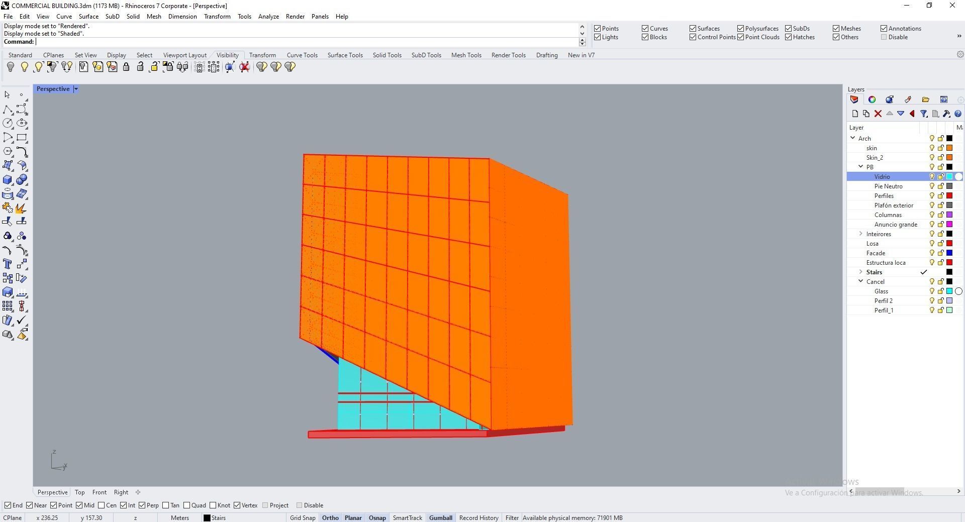965x522 pixels.
Task: Select the Box solid tool
Action: [8, 179]
